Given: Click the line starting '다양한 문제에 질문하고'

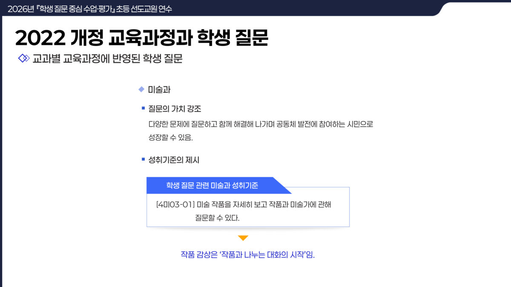Looking at the screenshot, I should pos(261,125).
